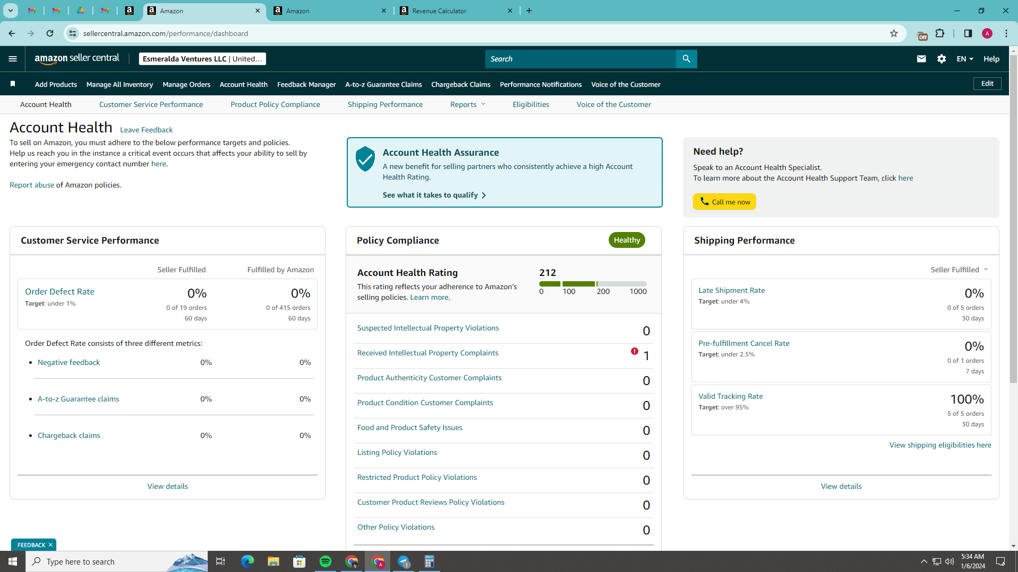Go back to the previous page

[x=12, y=33]
